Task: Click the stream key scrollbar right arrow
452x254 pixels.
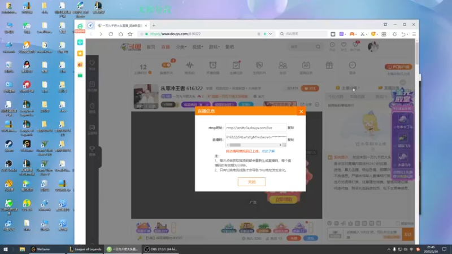Action: click(x=280, y=145)
